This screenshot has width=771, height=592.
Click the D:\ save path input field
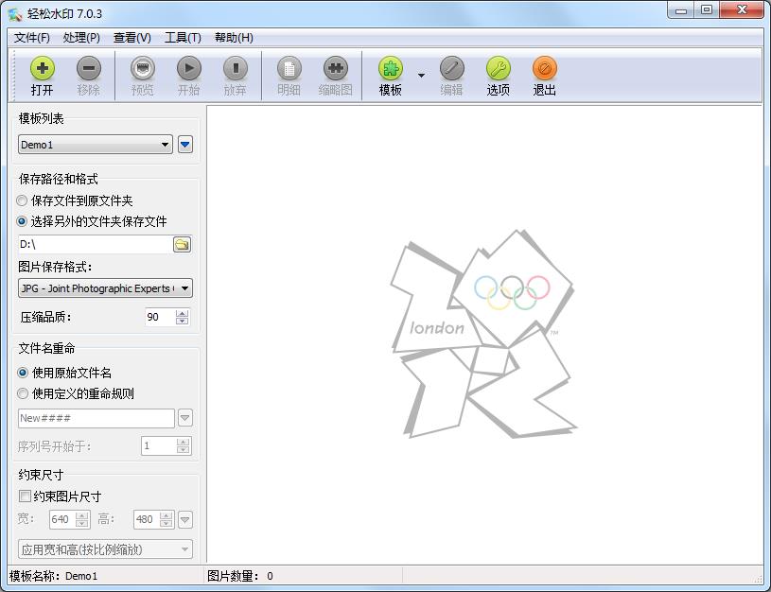(95, 244)
